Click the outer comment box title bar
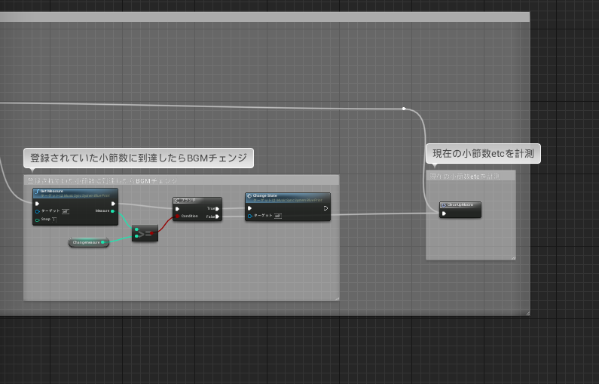 264,17
